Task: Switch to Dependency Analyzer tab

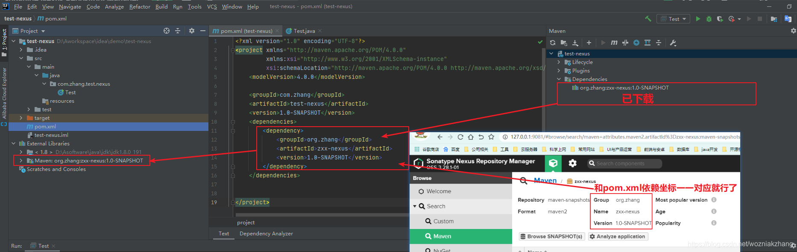Action: (266, 234)
